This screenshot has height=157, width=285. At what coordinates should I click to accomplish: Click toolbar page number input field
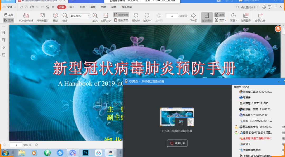click(x=172, y=16)
